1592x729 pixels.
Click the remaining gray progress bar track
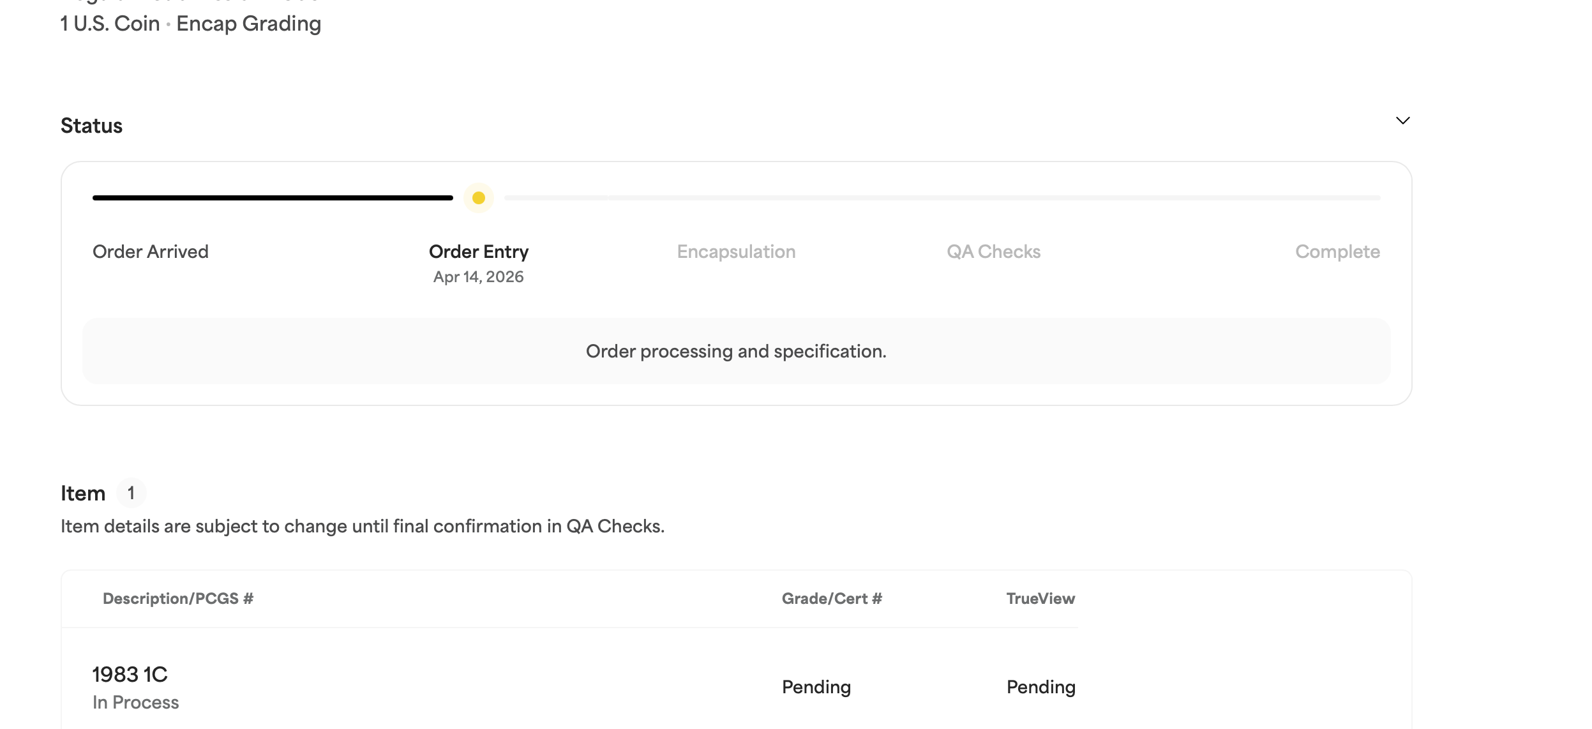tap(942, 198)
